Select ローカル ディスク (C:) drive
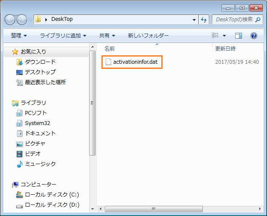Screen dimensions: 267x216 pyautogui.click(x=52, y=195)
